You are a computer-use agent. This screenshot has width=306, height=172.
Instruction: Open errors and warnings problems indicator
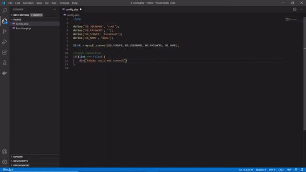[x=8, y=170]
